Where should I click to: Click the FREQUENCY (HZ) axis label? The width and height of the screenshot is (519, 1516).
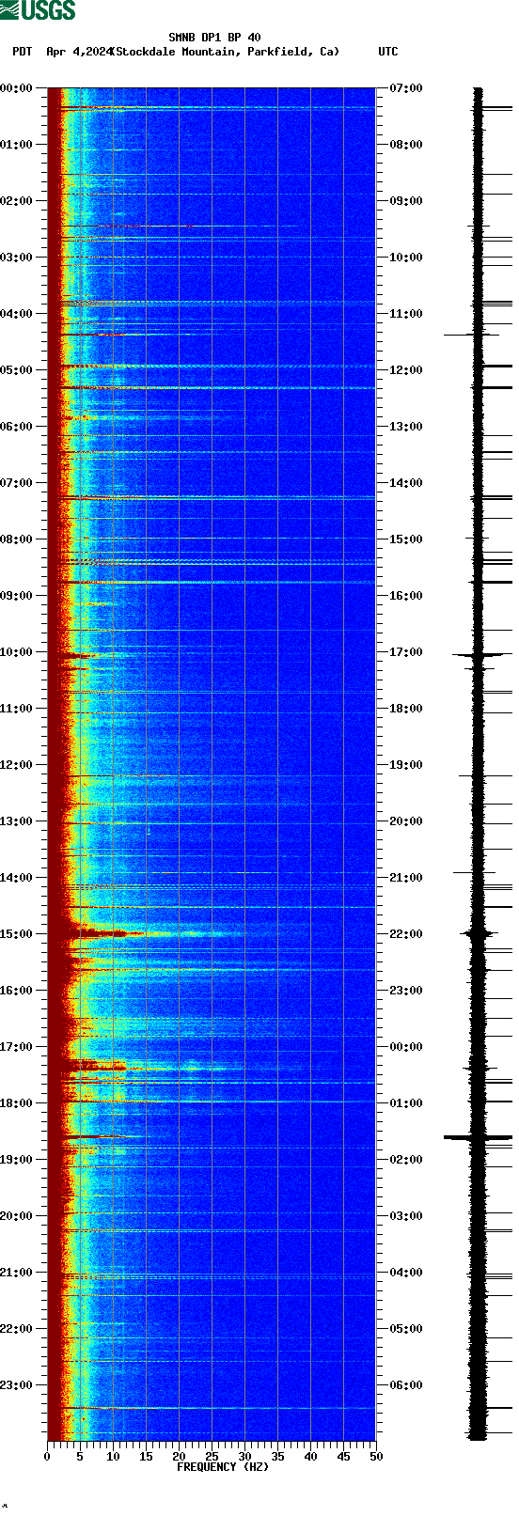tap(223, 1466)
